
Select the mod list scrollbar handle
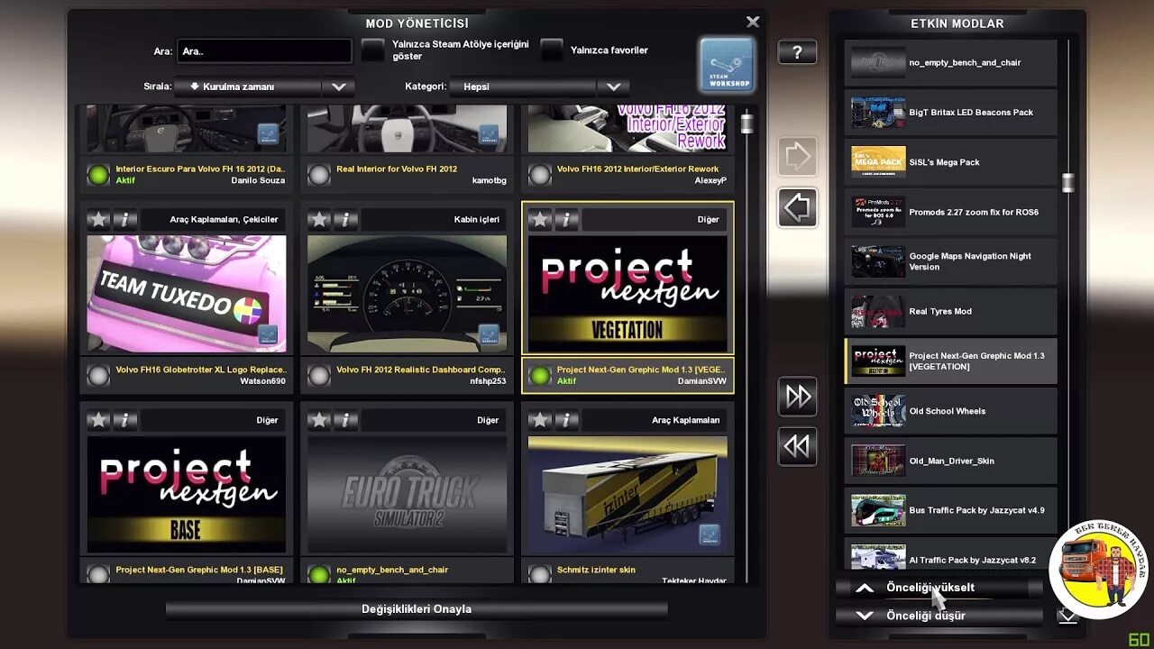click(x=746, y=122)
